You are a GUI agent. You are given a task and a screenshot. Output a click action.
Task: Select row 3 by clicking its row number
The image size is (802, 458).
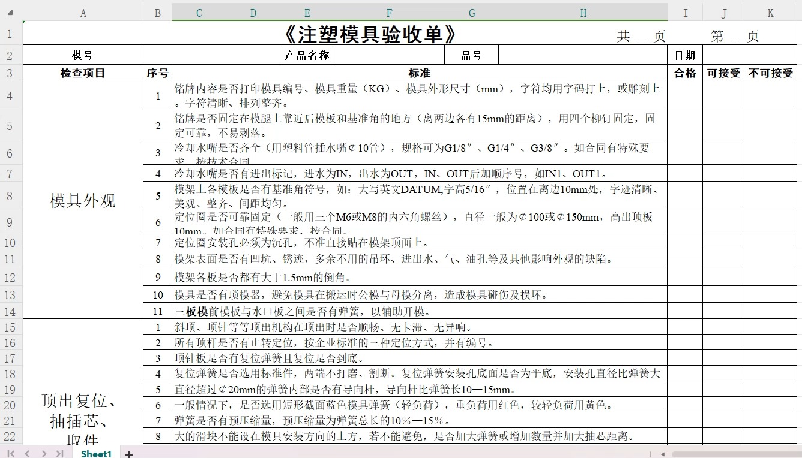pos(11,73)
